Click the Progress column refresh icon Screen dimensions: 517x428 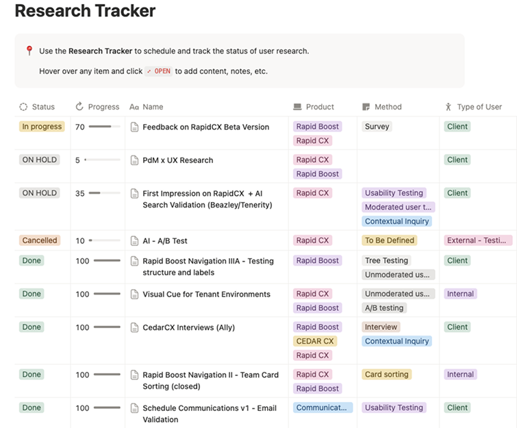pyautogui.click(x=79, y=107)
